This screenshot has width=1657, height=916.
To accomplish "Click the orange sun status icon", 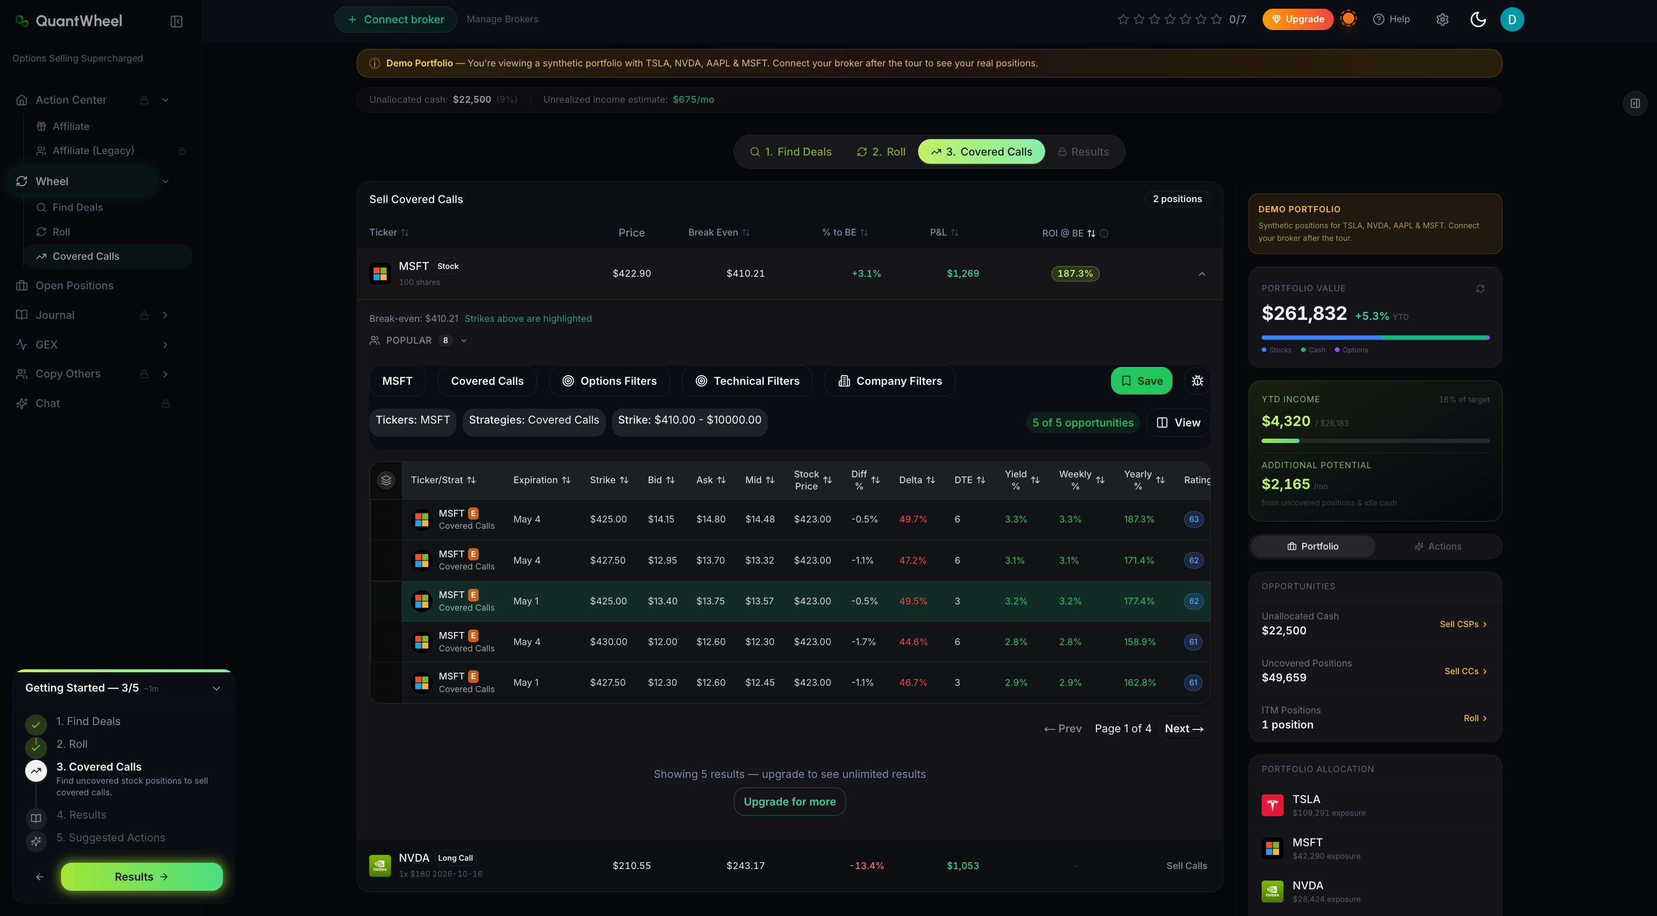I will (1348, 18).
